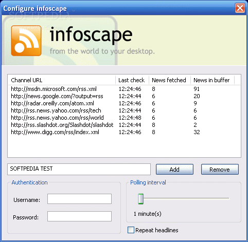Focus the Password input field
The height and width of the screenshot is (242, 248).
(79, 216)
